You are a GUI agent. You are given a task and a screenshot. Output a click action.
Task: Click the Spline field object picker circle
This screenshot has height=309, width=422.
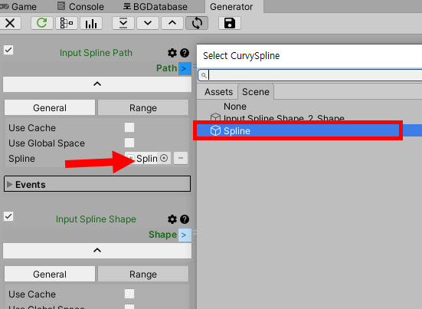(x=164, y=158)
